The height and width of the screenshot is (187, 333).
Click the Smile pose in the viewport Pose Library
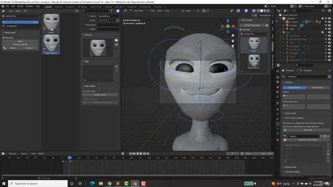(x=254, y=45)
